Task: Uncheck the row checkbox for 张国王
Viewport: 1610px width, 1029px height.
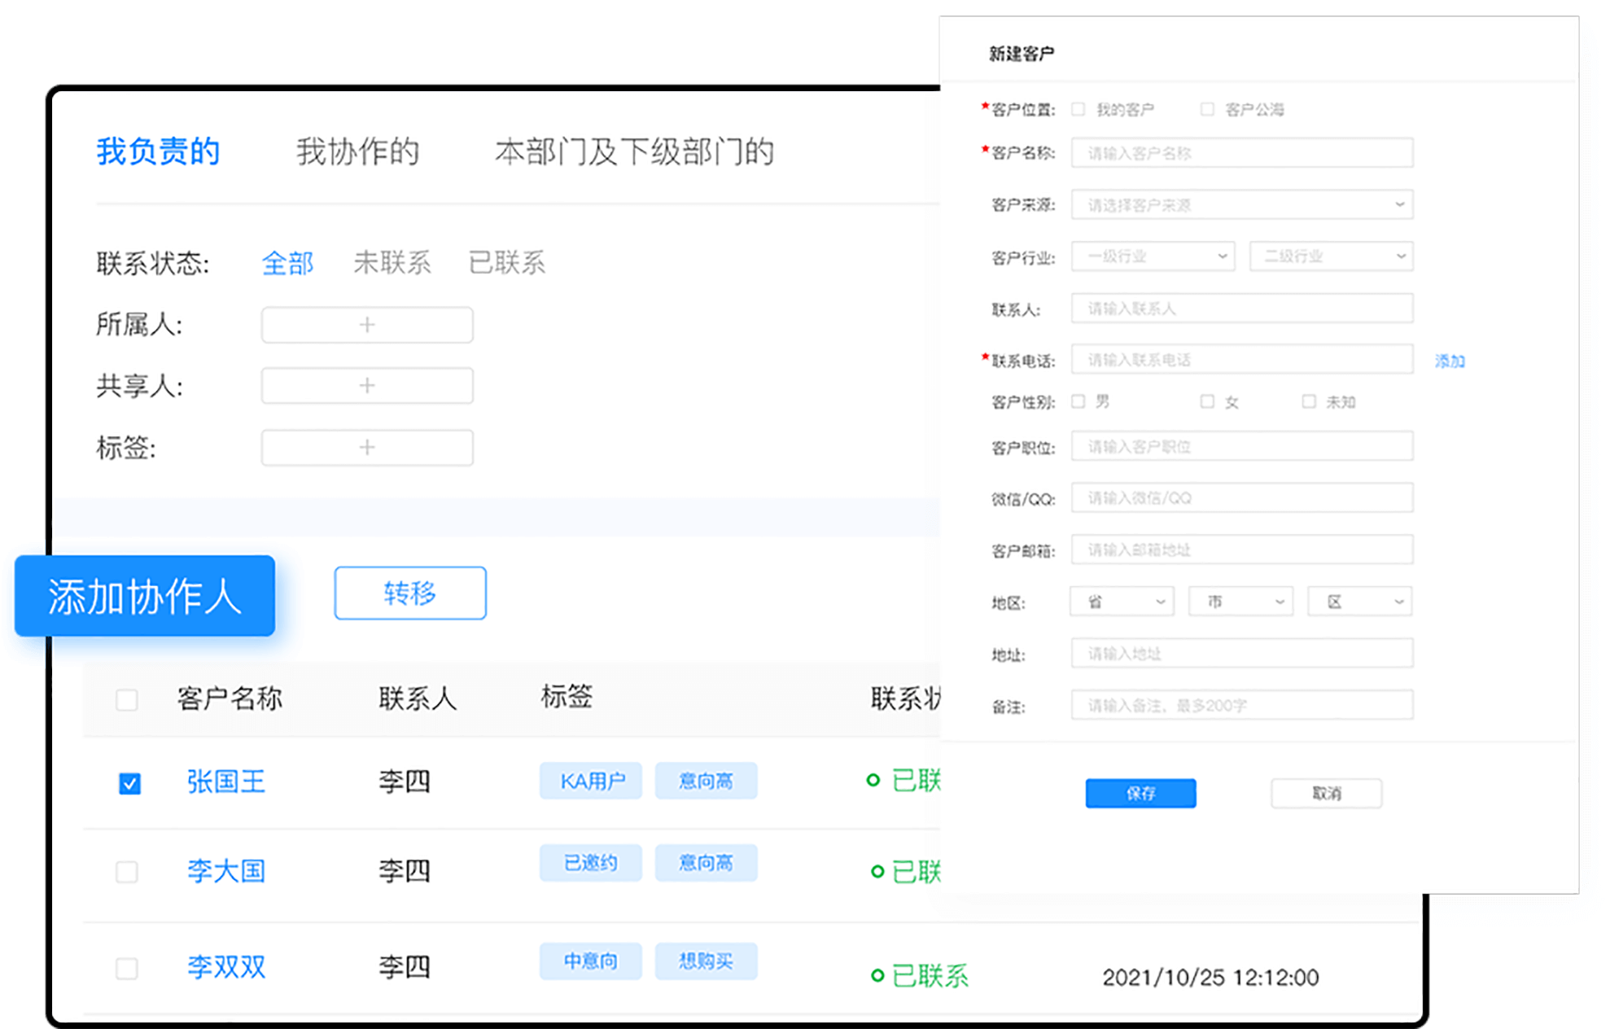Action: coord(129,782)
